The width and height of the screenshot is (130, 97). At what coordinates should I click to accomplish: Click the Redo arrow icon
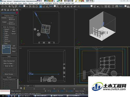(6, 6)
